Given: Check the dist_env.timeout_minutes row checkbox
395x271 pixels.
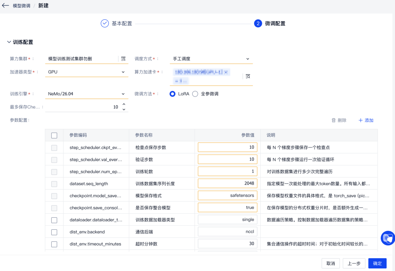Looking at the screenshot, I should (54, 244).
